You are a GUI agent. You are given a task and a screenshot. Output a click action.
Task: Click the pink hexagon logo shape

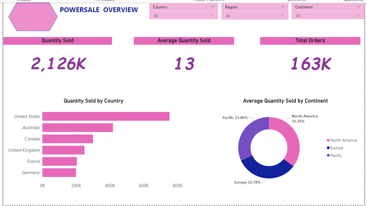(x=33, y=17)
